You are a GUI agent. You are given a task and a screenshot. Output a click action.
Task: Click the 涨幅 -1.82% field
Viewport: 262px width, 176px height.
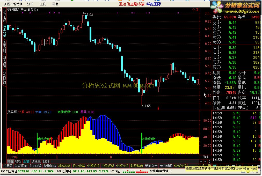click(224, 83)
